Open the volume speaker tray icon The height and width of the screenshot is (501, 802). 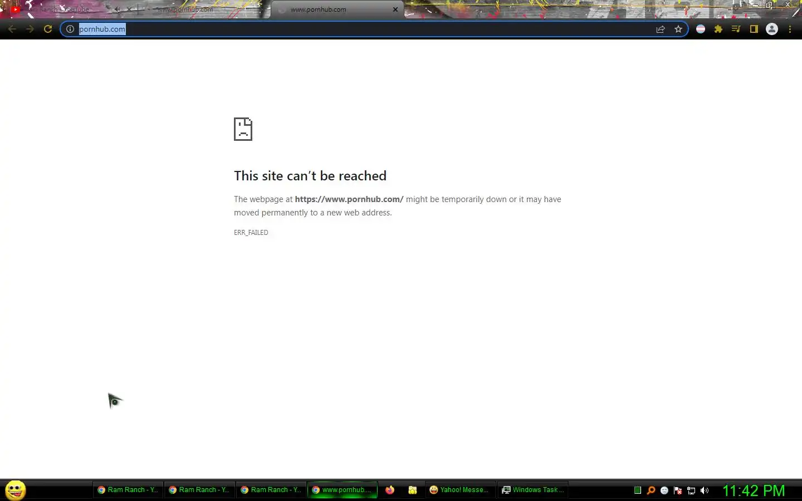point(705,490)
